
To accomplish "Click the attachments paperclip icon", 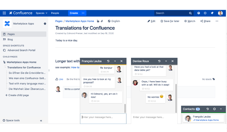I will pos(102,21).
